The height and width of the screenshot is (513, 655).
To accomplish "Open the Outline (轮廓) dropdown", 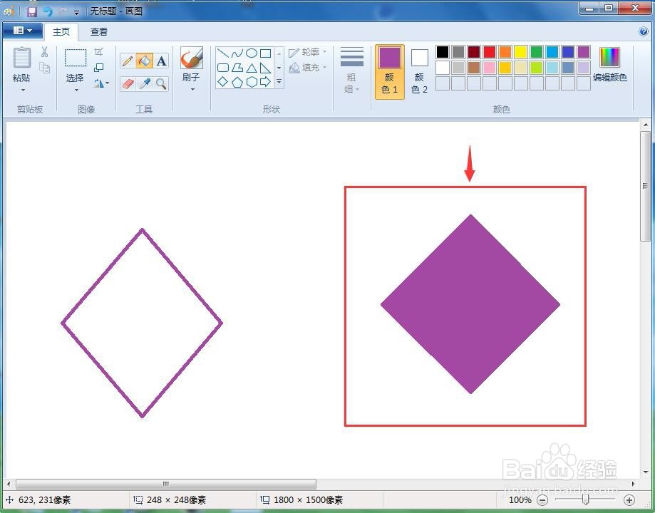I will pos(308,52).
